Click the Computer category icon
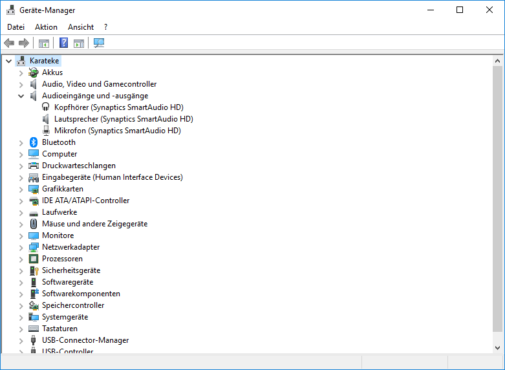 (34, 154)
